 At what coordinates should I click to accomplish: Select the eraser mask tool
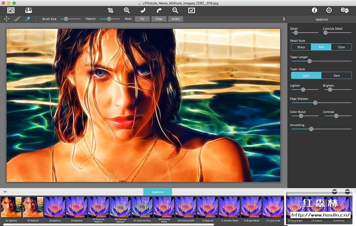point(27,19)
